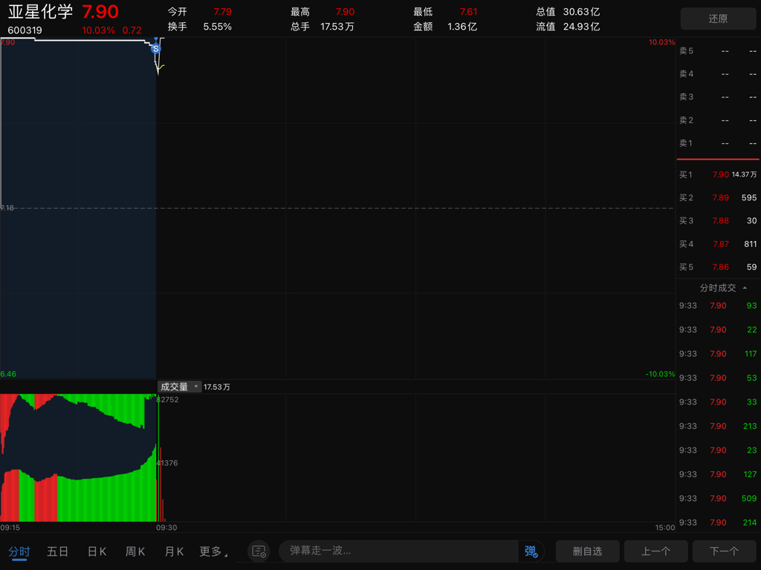Go to next stock with 下一个
The width and height of the screenshot is (761, 570).
[x=724, y=551]
